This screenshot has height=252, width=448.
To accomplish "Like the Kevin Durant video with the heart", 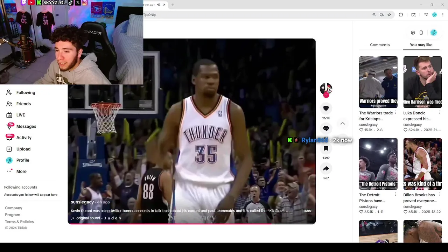I will (326, 108).
